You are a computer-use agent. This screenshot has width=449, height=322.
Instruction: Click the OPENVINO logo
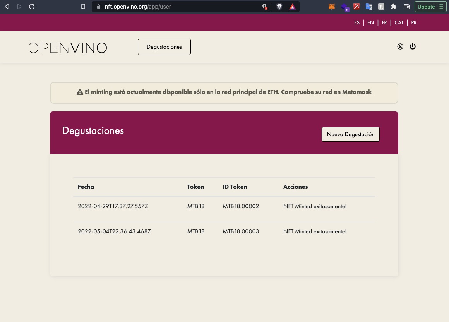coord(68,48)
